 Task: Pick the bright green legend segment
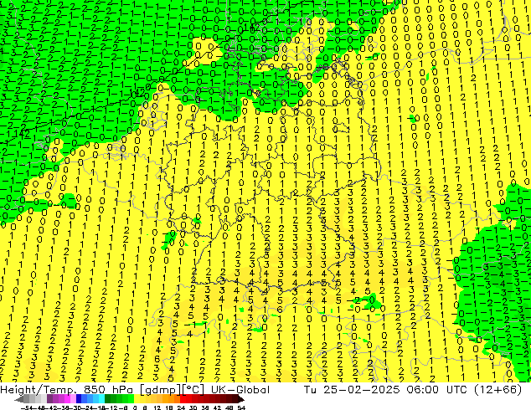(131, 399)
